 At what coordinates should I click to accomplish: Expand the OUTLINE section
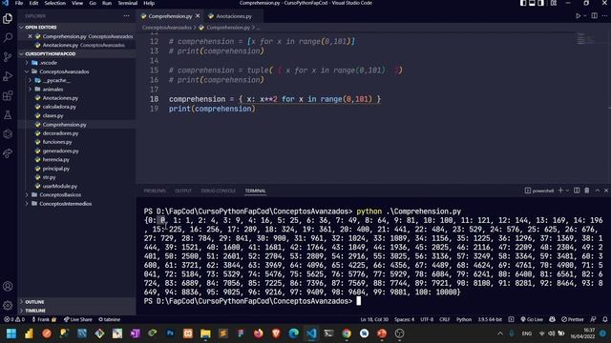(34, 302)
